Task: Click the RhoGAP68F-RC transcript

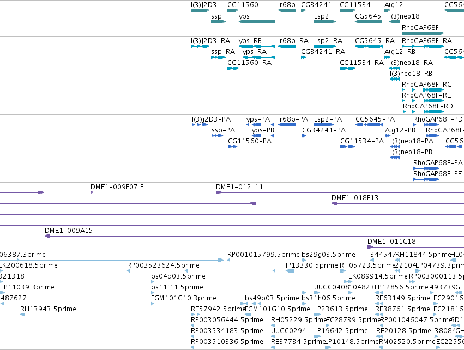Action: pos(423,90)
